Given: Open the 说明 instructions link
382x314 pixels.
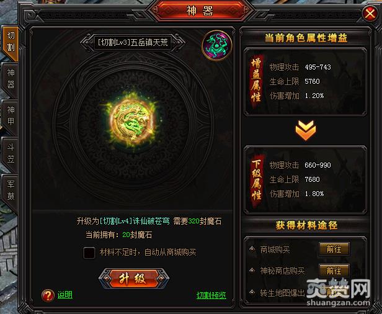Looking at the screenshot, I should pos(64,295).
